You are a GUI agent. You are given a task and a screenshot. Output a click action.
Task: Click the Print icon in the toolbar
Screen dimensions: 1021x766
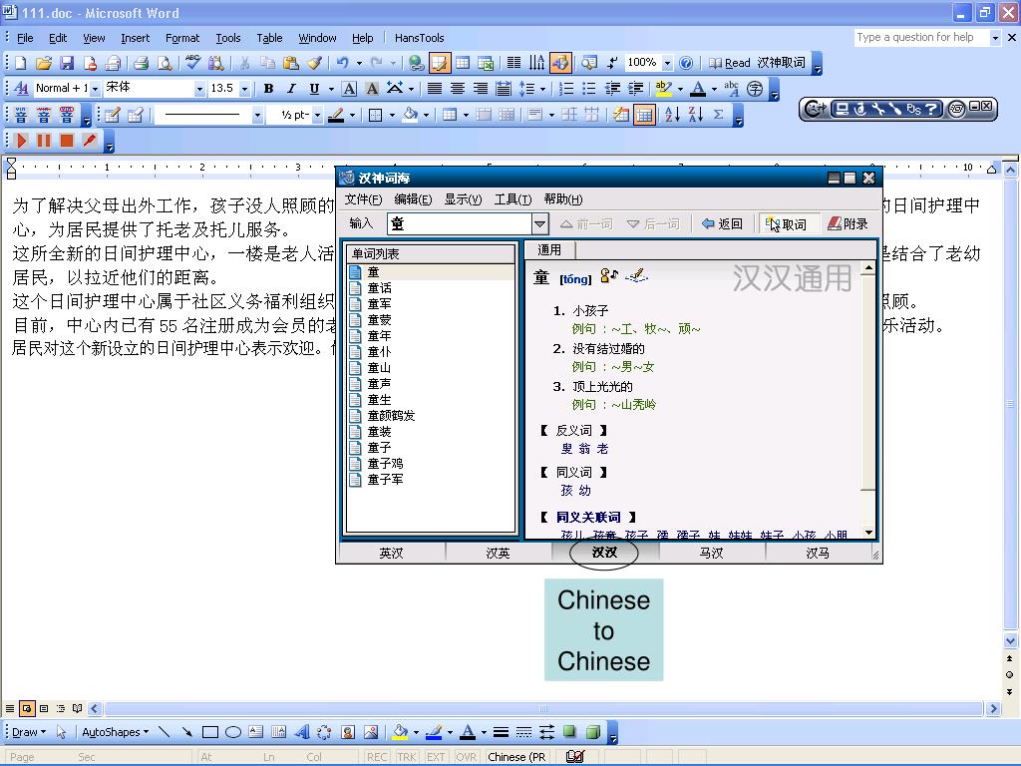(141, 63)
